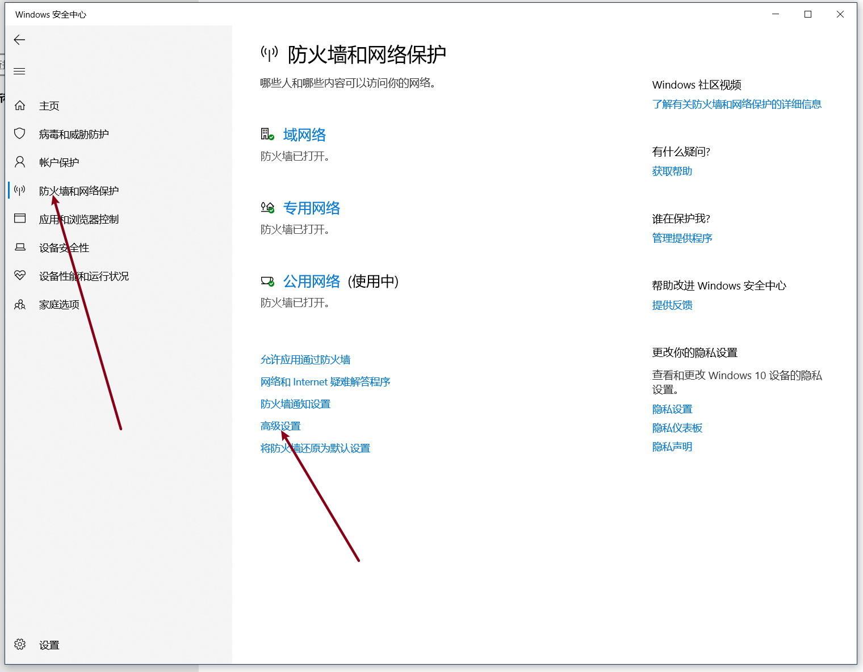The width and height of the screenshot is (863, 672).
Task: Click 帮助改进 Windows 安全中心 heading
Action: 719,286
